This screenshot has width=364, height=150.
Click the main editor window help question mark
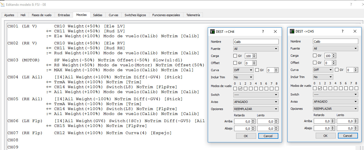coord(351,5)
